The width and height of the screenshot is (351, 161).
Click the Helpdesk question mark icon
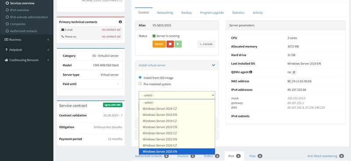point(6,50)
